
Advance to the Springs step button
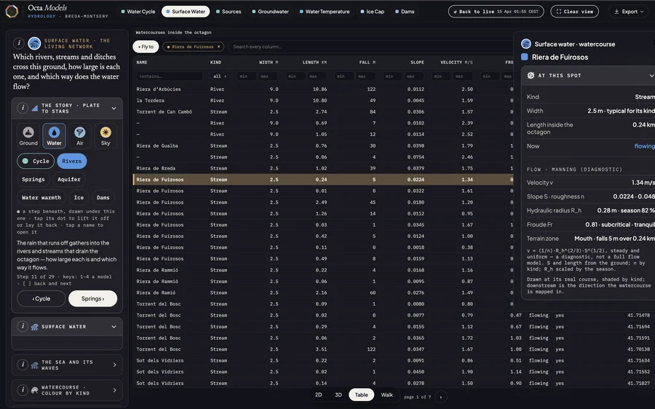coord(92,298)
